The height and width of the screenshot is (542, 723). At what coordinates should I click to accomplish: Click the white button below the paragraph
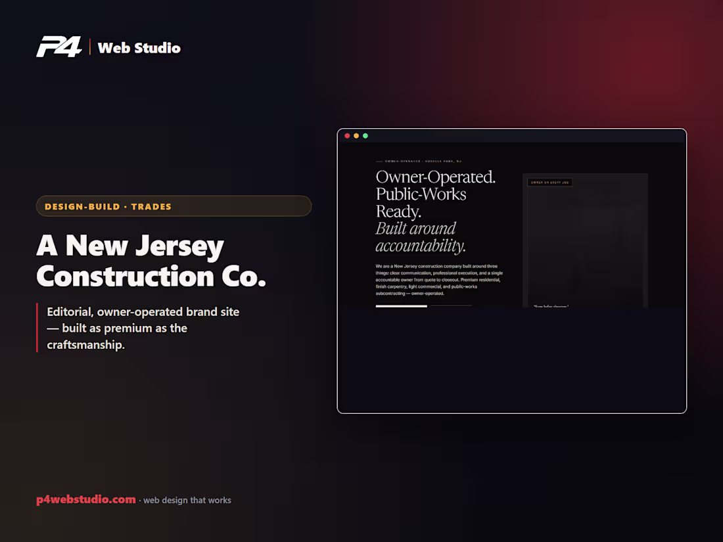[401, 305]
